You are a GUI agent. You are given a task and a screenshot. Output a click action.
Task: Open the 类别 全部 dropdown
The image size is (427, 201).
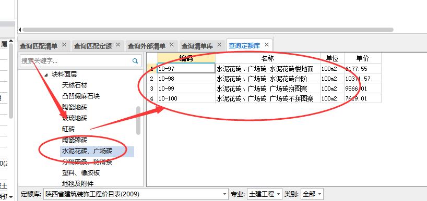(312, 194)
